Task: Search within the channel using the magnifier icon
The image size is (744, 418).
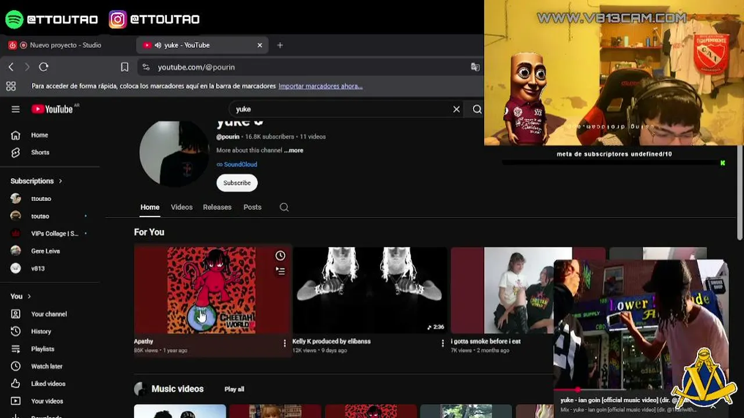Action: 284,207
